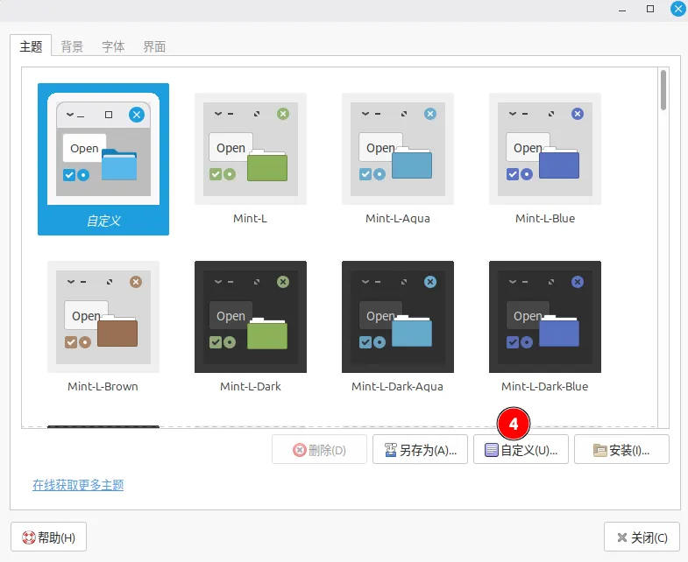Choose the Mint-L-Aqua theme preview
Image resolution: width=688 pixels, height=562 pixels.
398,149
